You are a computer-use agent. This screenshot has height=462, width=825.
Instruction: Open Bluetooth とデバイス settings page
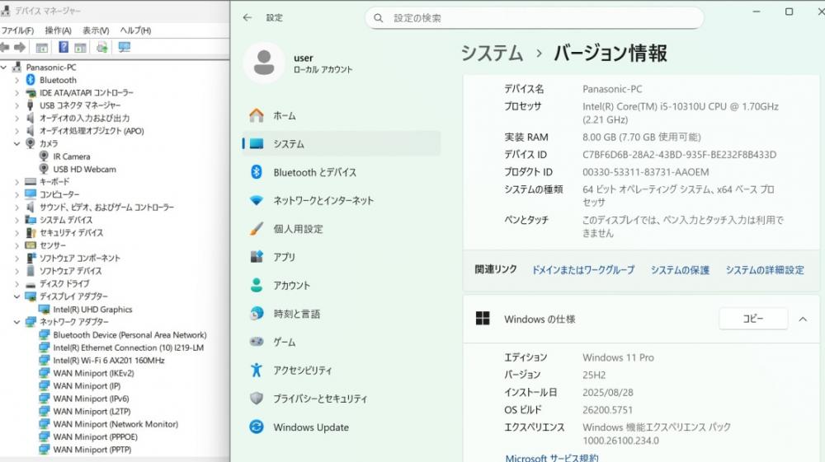314,172
